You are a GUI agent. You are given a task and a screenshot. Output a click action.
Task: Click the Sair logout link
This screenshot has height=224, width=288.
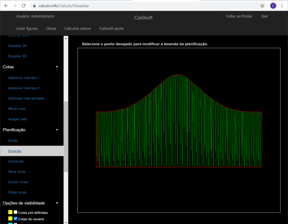(x=264, y=16)
